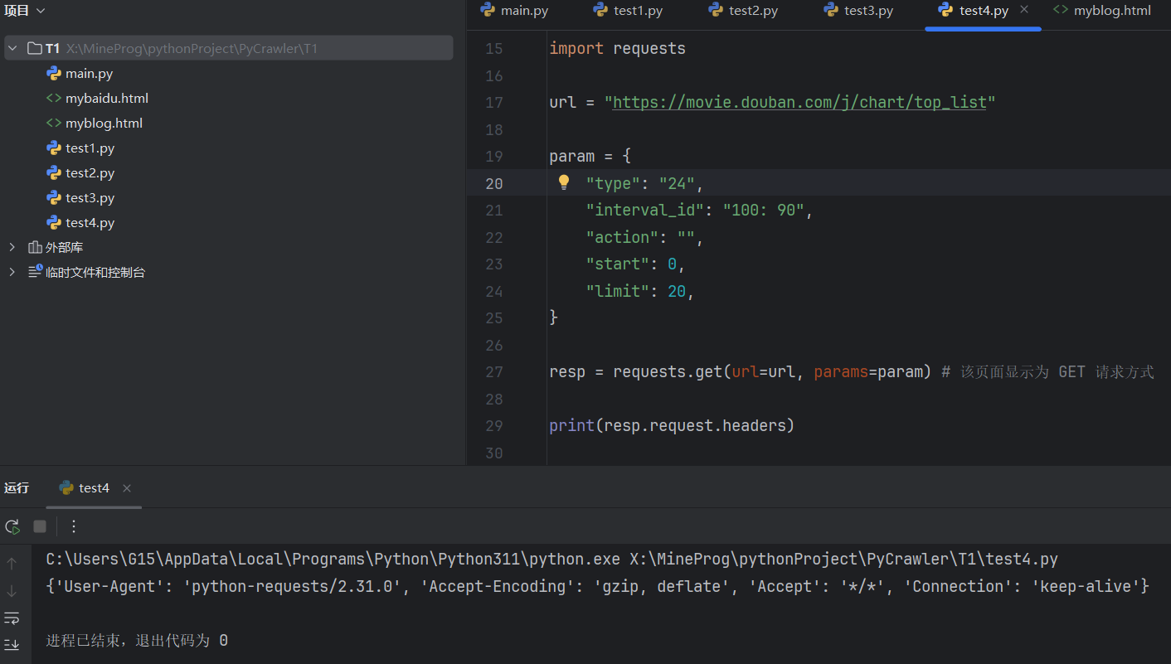
Task: Select mybaidu.html in the project tree
Action: [x=106, y=98]
